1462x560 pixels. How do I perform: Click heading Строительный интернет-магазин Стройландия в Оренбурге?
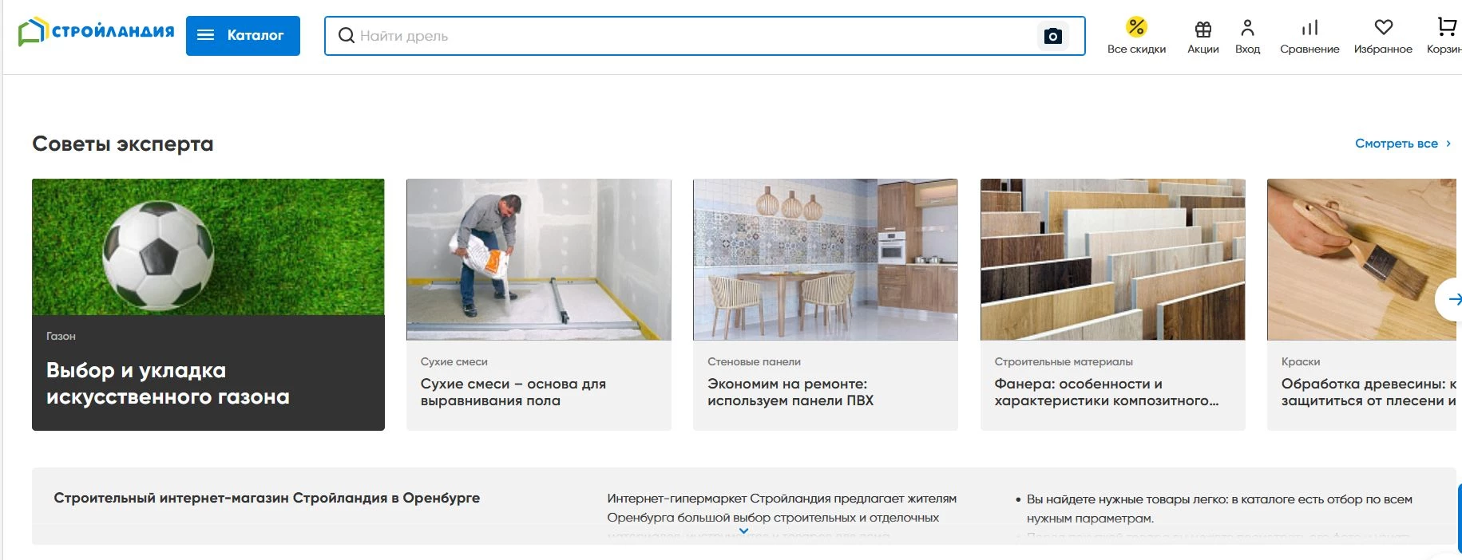267,498
